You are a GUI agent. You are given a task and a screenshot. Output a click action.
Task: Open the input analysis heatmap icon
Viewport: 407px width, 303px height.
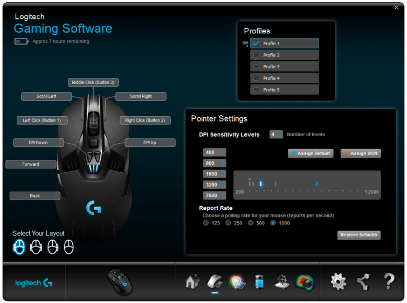click(305, 282)
